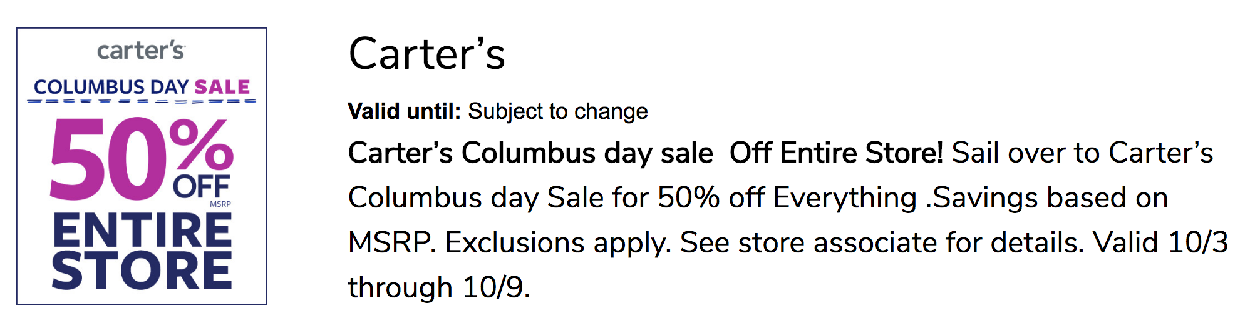Click the carter's logo in the coupon image

[x=141, y=51]
